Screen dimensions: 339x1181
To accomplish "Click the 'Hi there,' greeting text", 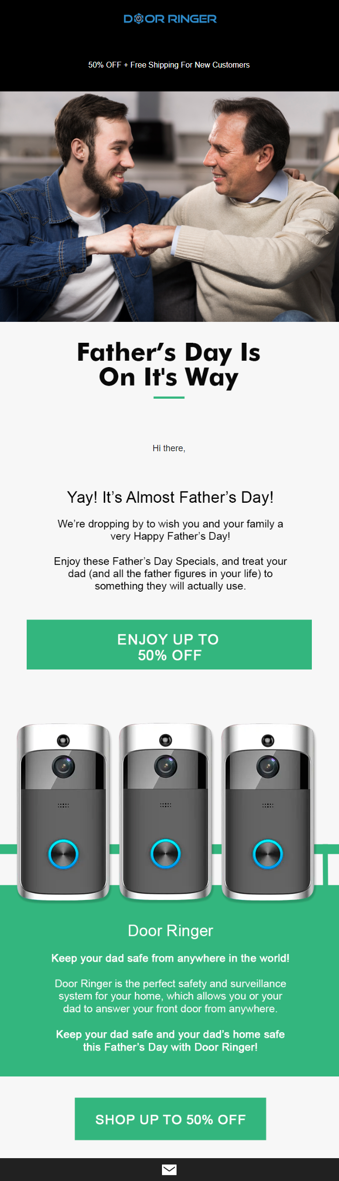I will 169,448.
